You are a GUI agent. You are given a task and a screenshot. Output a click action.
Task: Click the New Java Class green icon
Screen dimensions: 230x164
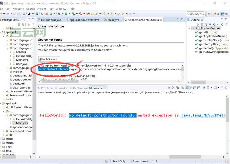pos(51,14)
